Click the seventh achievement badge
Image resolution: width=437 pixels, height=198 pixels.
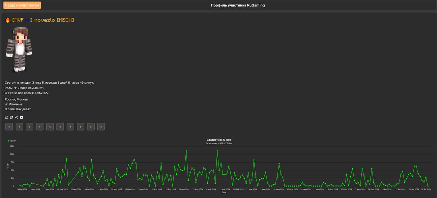click(x=70, y=127)
